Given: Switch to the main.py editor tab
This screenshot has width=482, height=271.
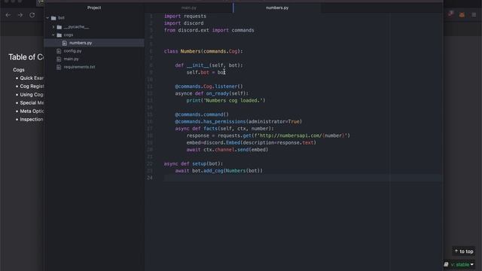Looking at the screenshot, I should tap(189, 8).
